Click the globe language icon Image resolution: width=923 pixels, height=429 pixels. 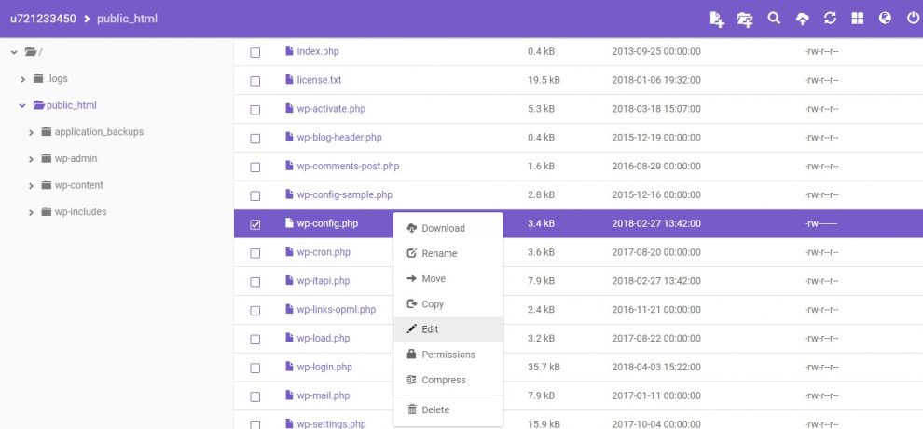click(885, 18)
